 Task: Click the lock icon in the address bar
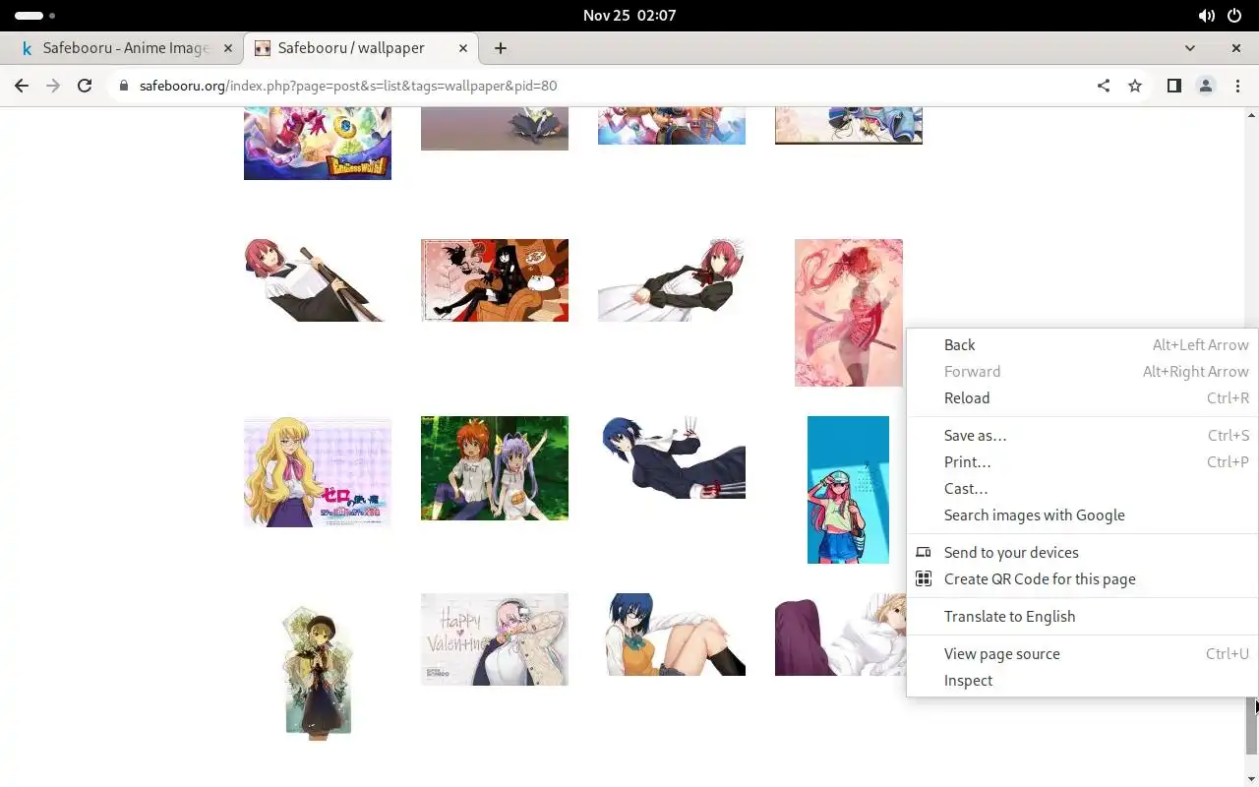124,86
